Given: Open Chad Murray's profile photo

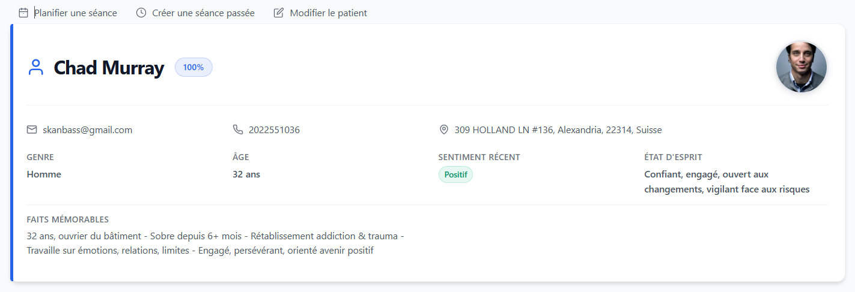Looking at the screenshot, I should (801, 67).
